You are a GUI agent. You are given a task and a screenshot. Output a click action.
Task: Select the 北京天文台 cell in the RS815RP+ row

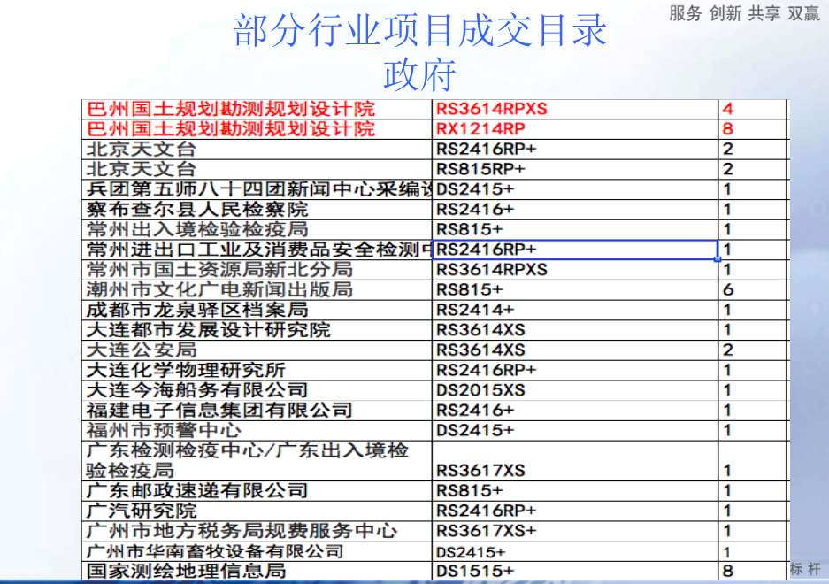(257, 169)
